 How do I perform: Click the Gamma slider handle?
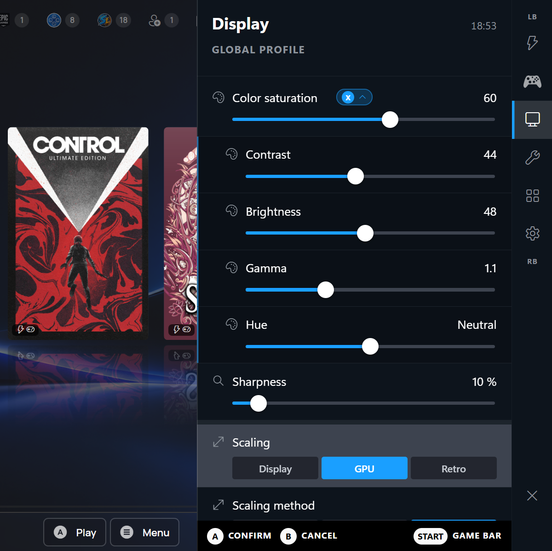pyautogui.click(x=326, y=290)
